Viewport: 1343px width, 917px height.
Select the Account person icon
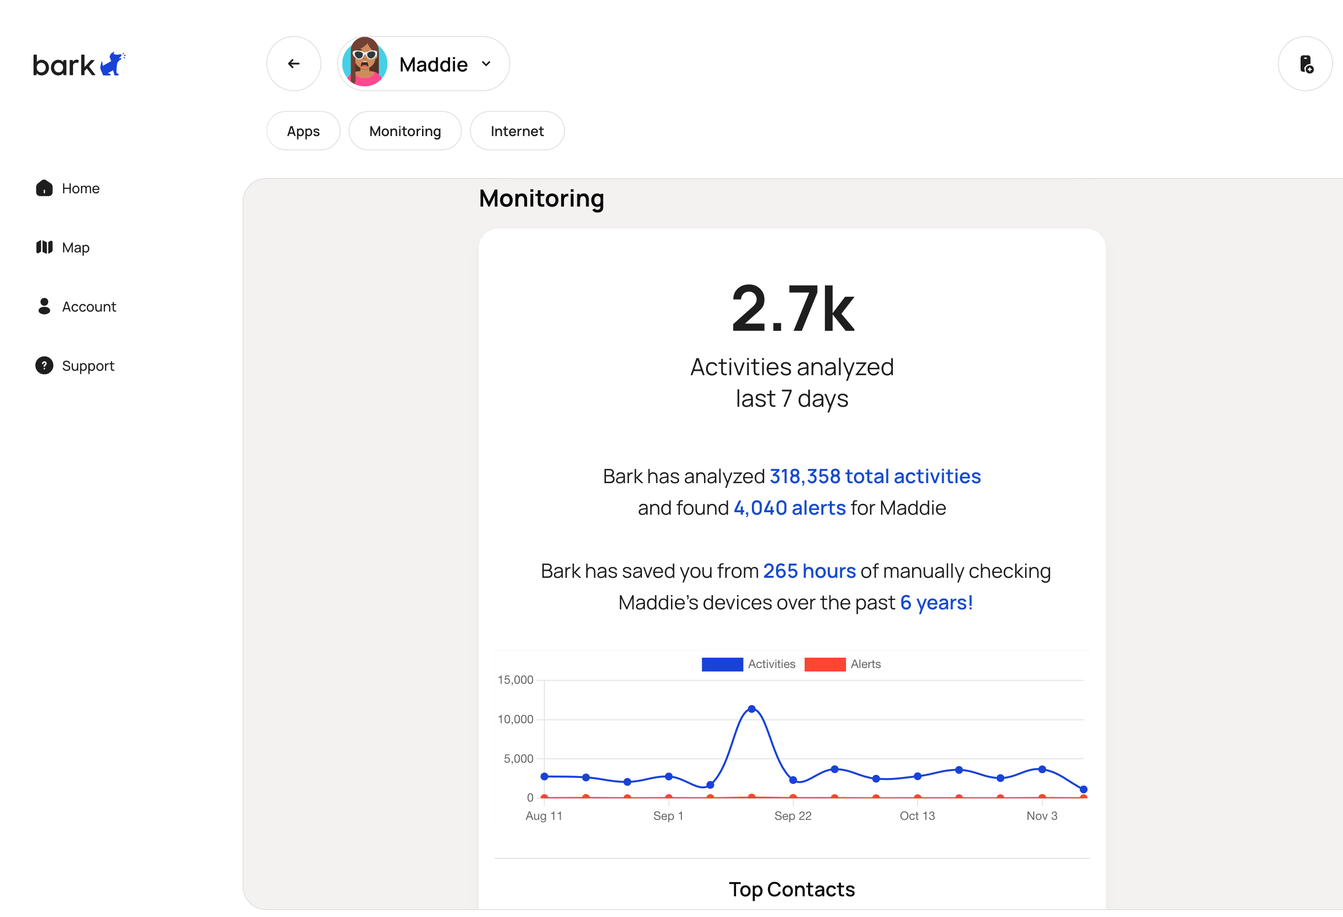point(44,307)
